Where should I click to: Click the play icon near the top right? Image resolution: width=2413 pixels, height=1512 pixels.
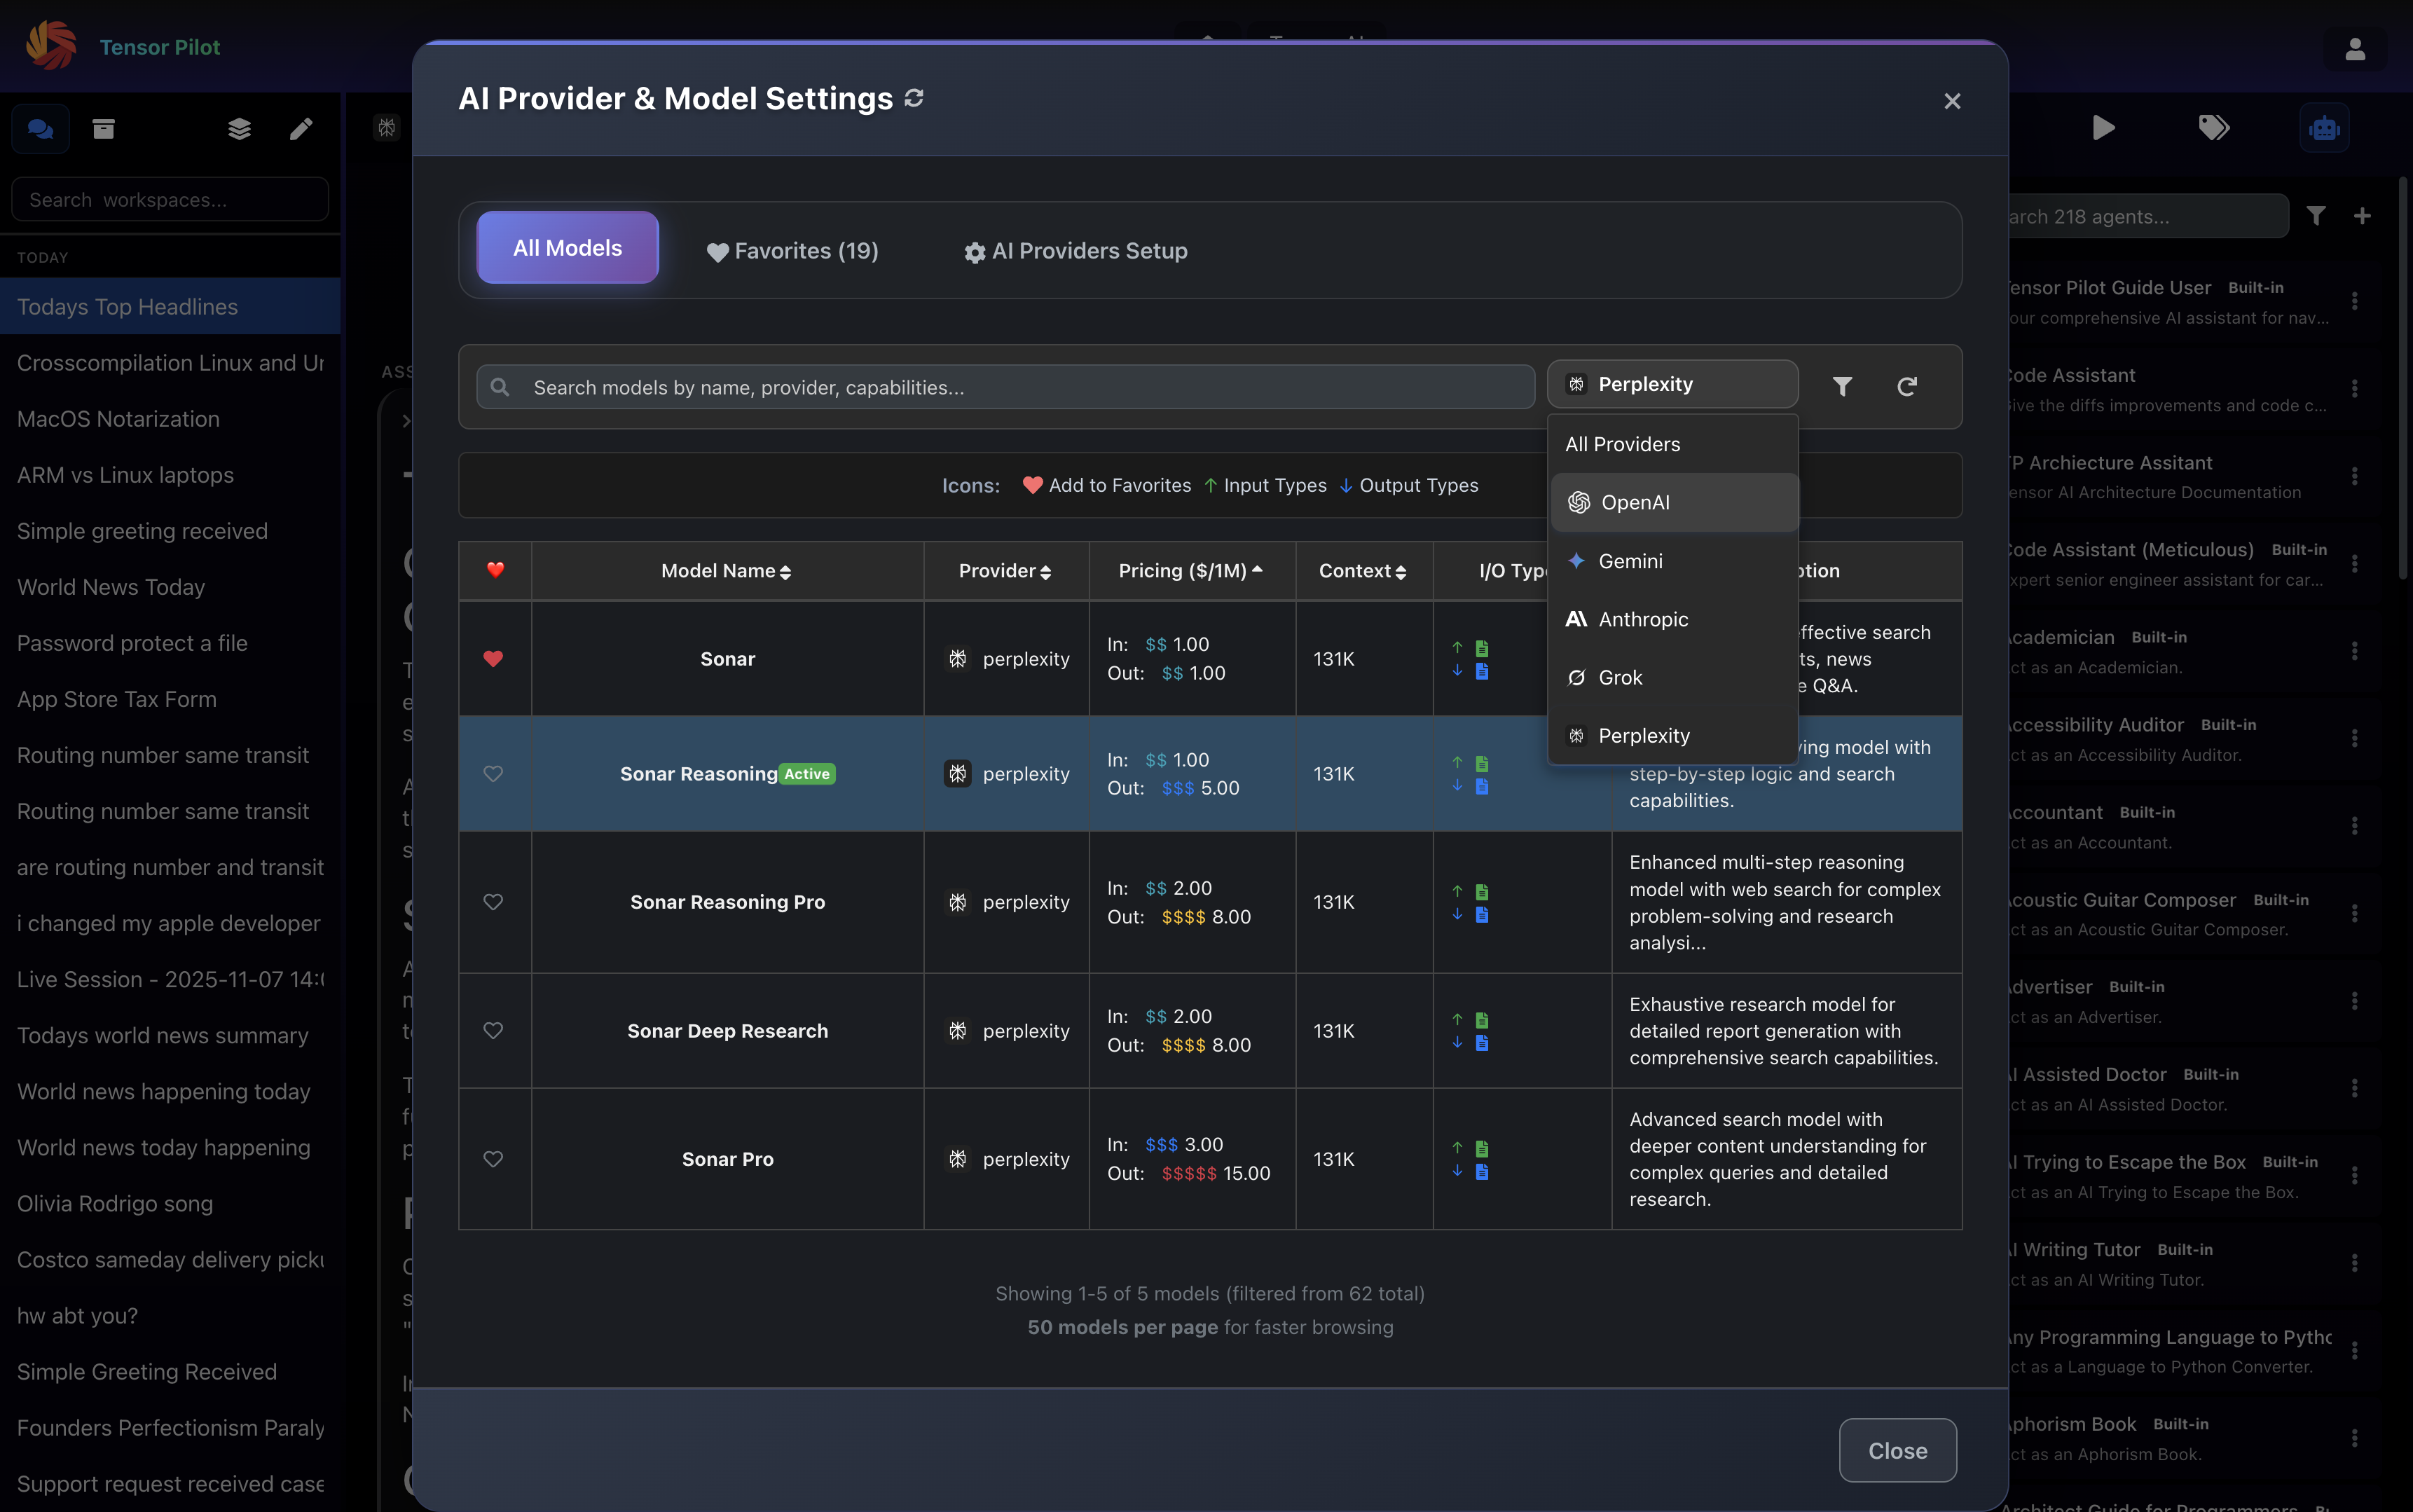(2102, 127)
